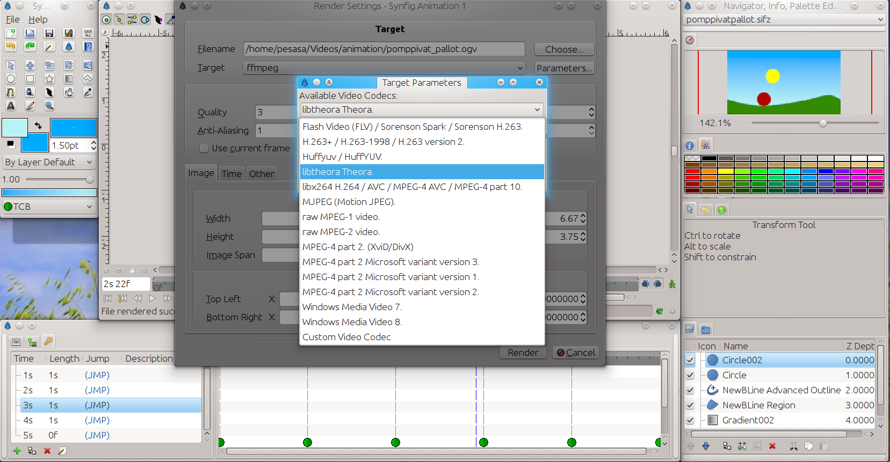Choose Custom Video Codec option

point(422,337)
